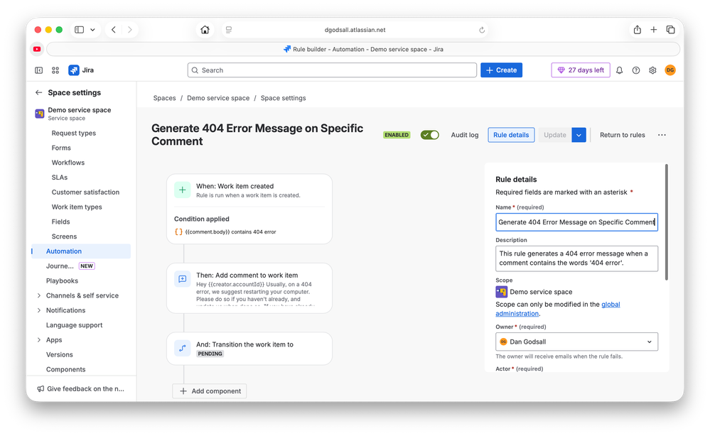
Task: Open the browser share menu
Action: 637,30
